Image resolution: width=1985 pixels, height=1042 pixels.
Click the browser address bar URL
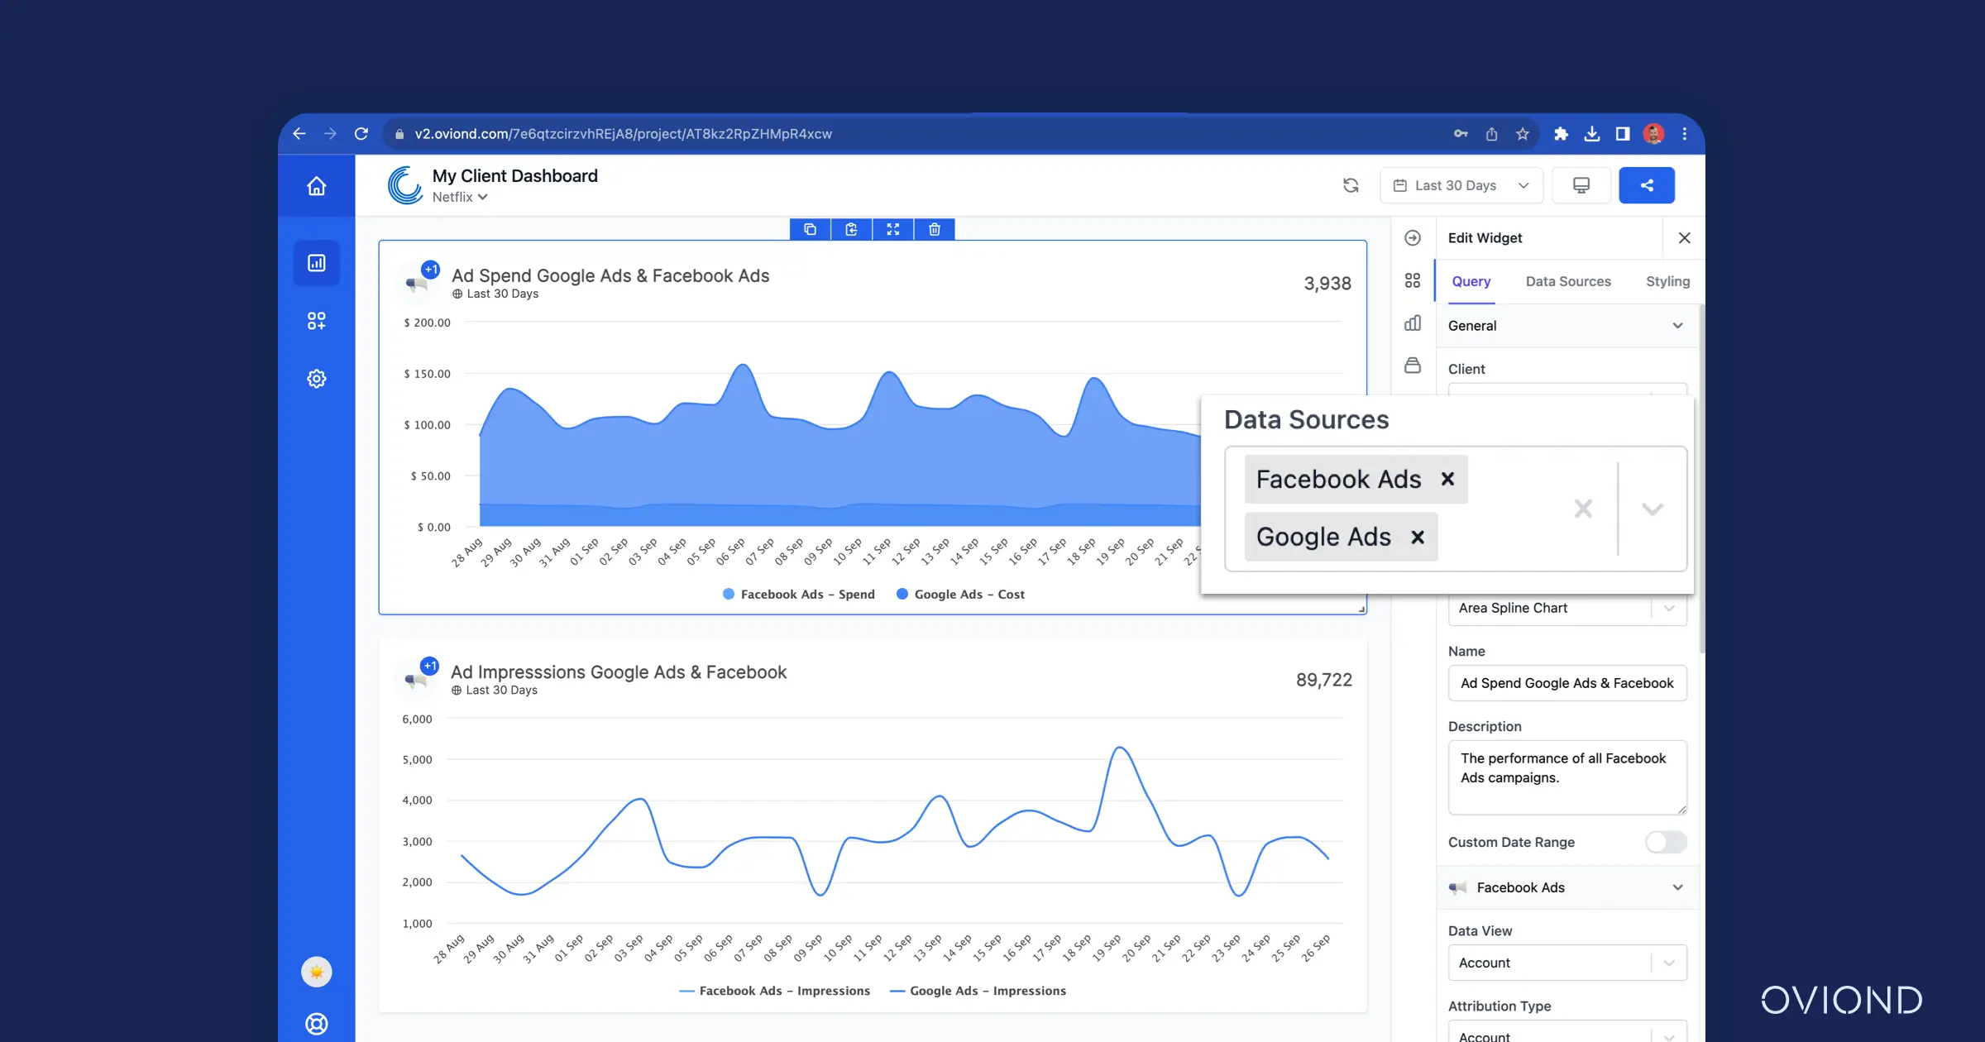coord(624,134)
